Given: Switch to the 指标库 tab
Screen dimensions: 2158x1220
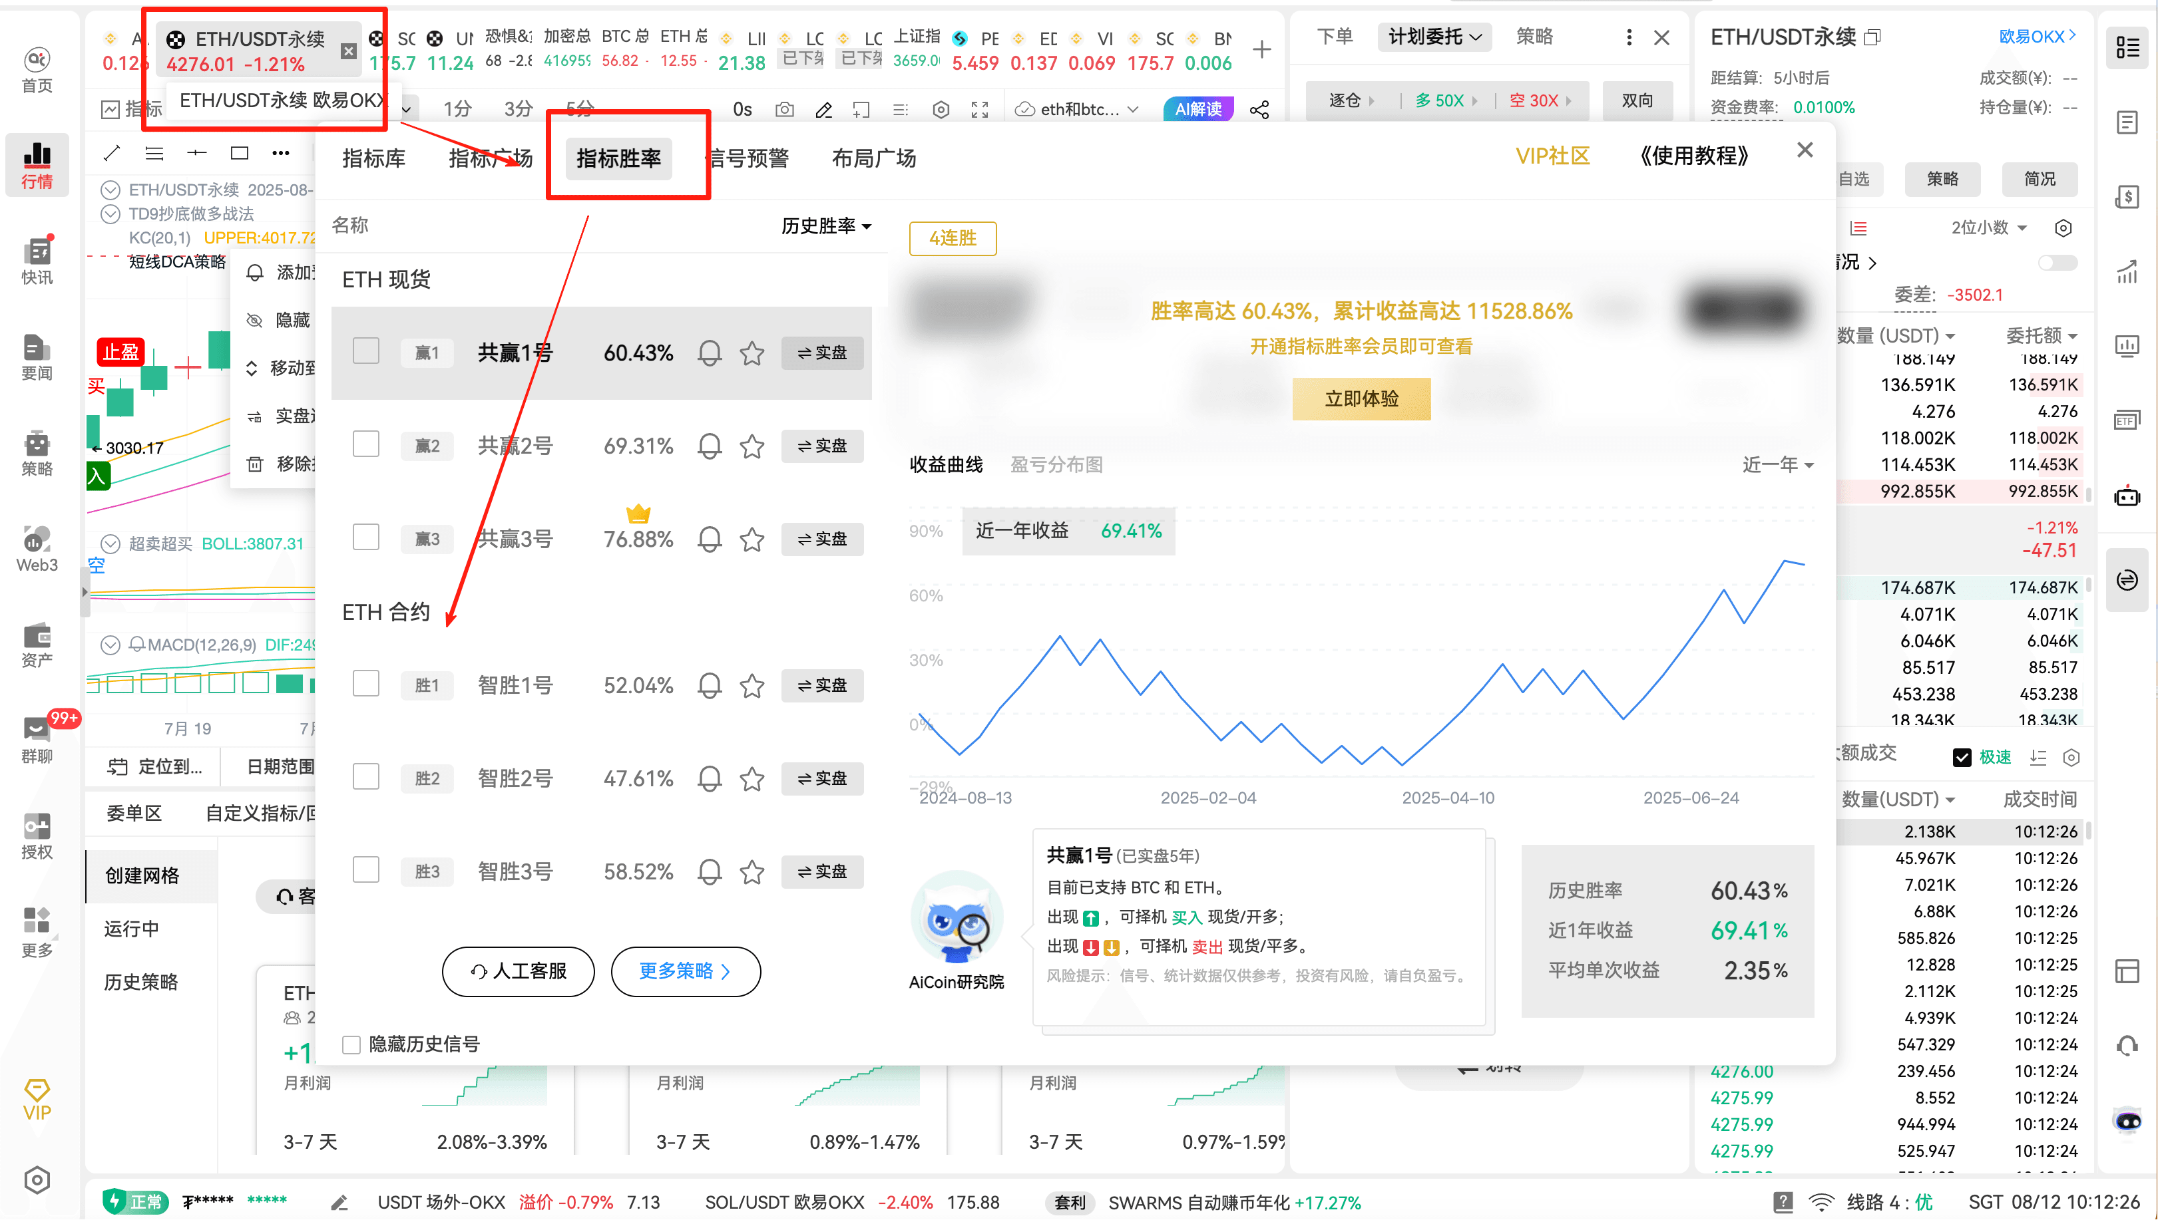Looking at the screenshot, I should [373, 158].
